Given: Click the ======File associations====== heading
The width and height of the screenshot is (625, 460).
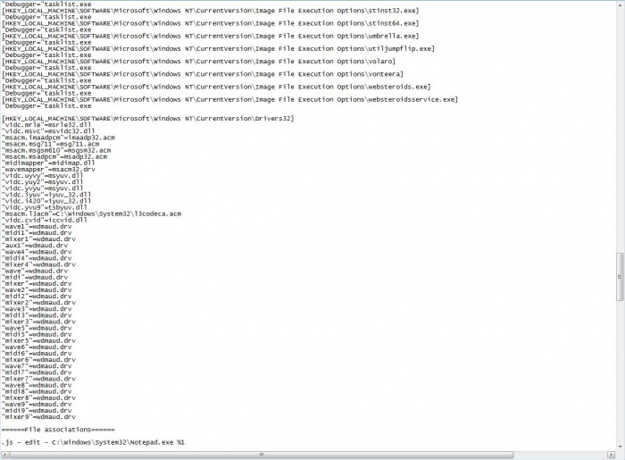Looking at the screenshot, I should click(58, 430).
